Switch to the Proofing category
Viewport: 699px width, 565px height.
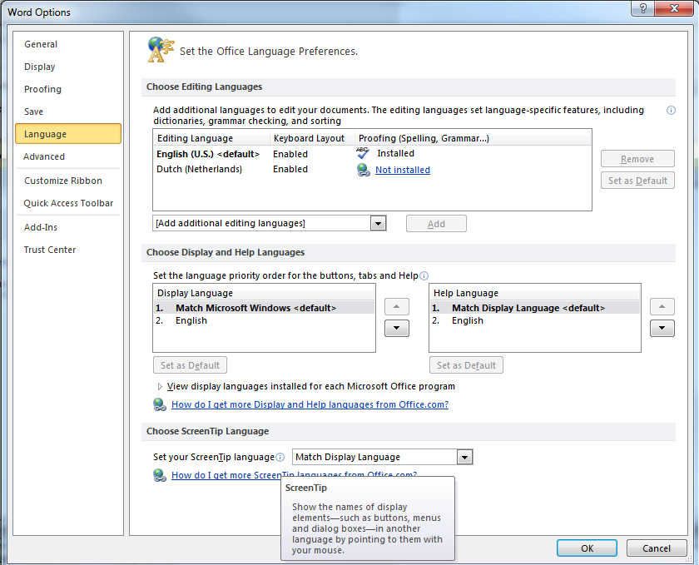pos(42,89)
